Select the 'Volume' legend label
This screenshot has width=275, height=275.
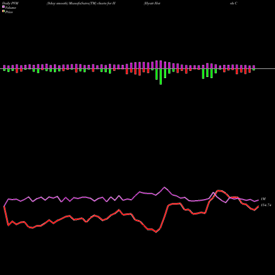(10, 8)
